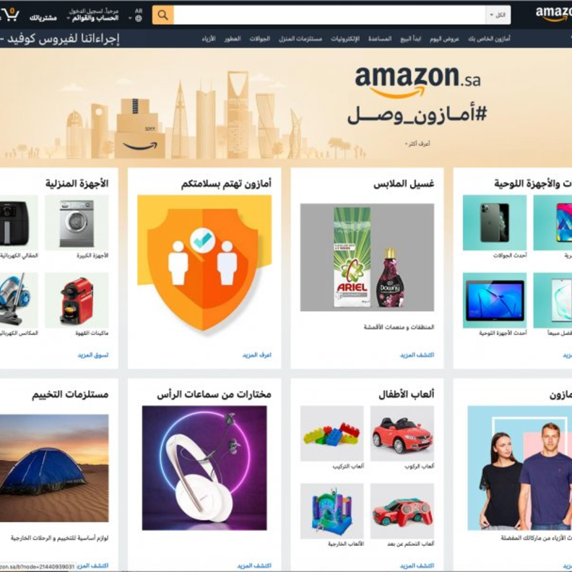The height and width of the screenshot is (572, 572).
Task: Expand the search category dropdown الكل
Action: click(498, 15)
